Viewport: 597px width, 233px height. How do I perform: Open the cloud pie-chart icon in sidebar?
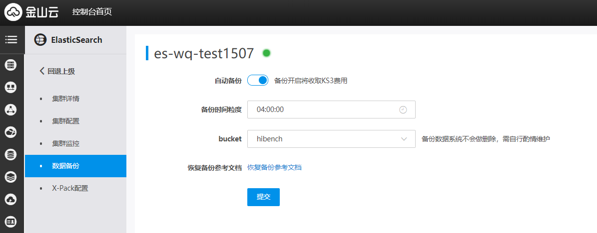click(10, 132)
